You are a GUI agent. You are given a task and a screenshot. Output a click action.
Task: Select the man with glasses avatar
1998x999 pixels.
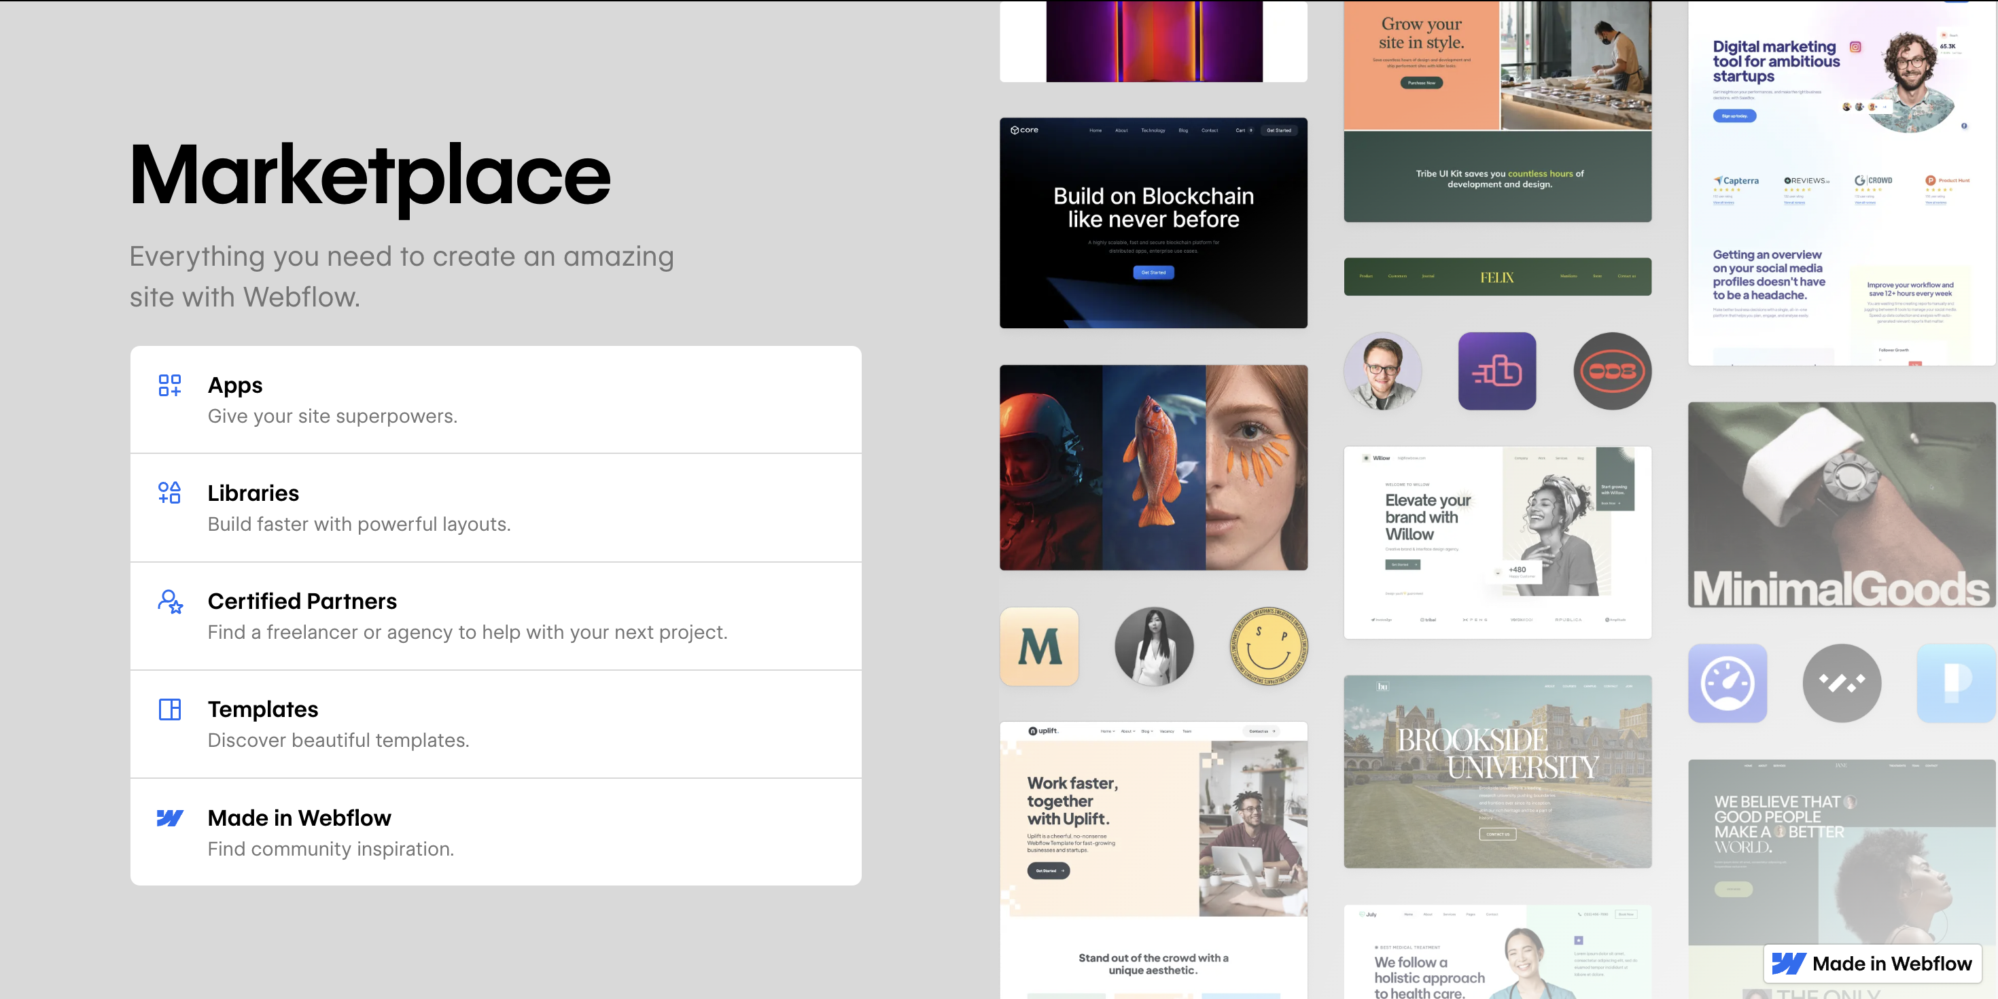pyautogui.click(x=1383, y=372)
